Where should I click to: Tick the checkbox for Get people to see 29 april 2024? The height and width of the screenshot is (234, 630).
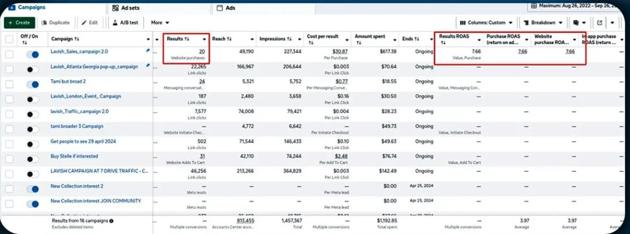(9, 144)
